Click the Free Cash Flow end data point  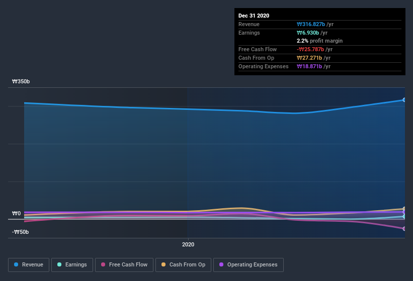pos(404,229)
